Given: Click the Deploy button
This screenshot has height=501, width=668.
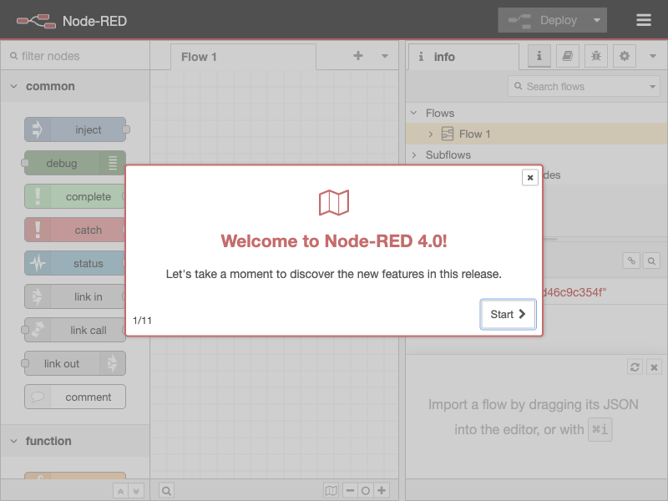Looking at the screenshot, I should [x=542, y=20].
